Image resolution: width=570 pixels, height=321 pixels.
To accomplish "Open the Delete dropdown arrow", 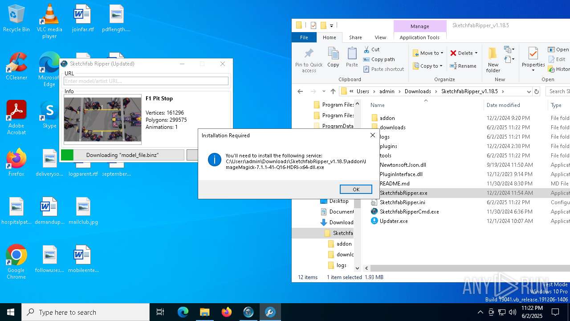I will click(476, 53).
